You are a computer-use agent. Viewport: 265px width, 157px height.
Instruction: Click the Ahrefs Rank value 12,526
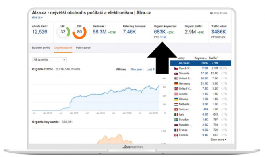pyautogui.click(x=40, y=32)
